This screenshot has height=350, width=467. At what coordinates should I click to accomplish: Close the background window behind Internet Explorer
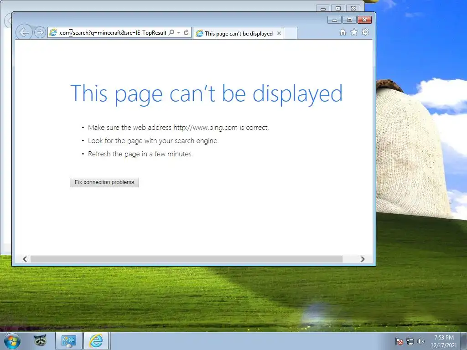[353, 8]
